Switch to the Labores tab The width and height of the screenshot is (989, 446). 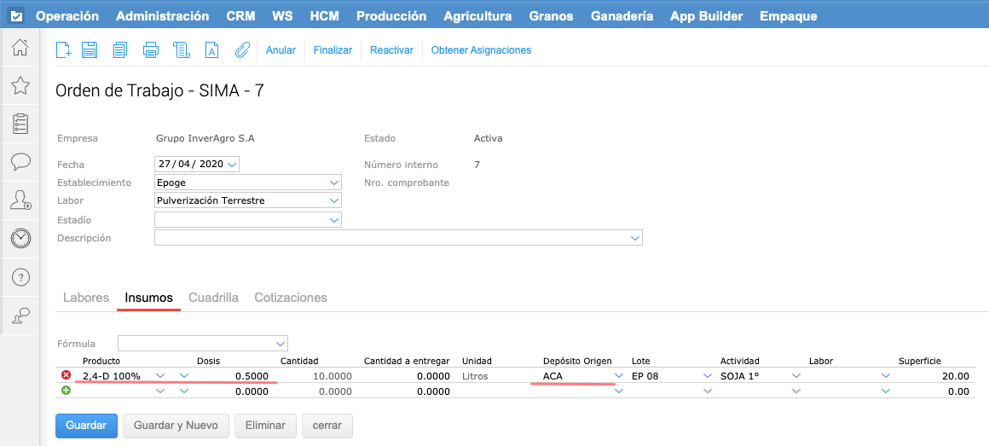[86, 298]
